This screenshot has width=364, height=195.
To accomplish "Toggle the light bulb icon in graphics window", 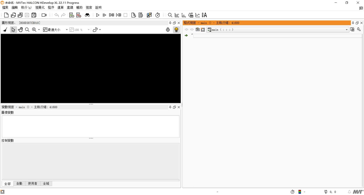I will click(x=176, y=30).
